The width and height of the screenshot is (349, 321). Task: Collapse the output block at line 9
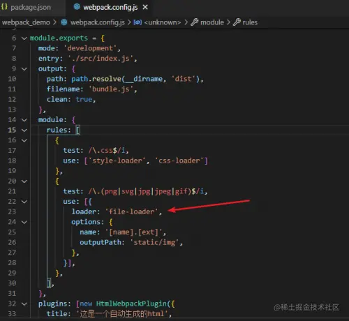point(24,69)
